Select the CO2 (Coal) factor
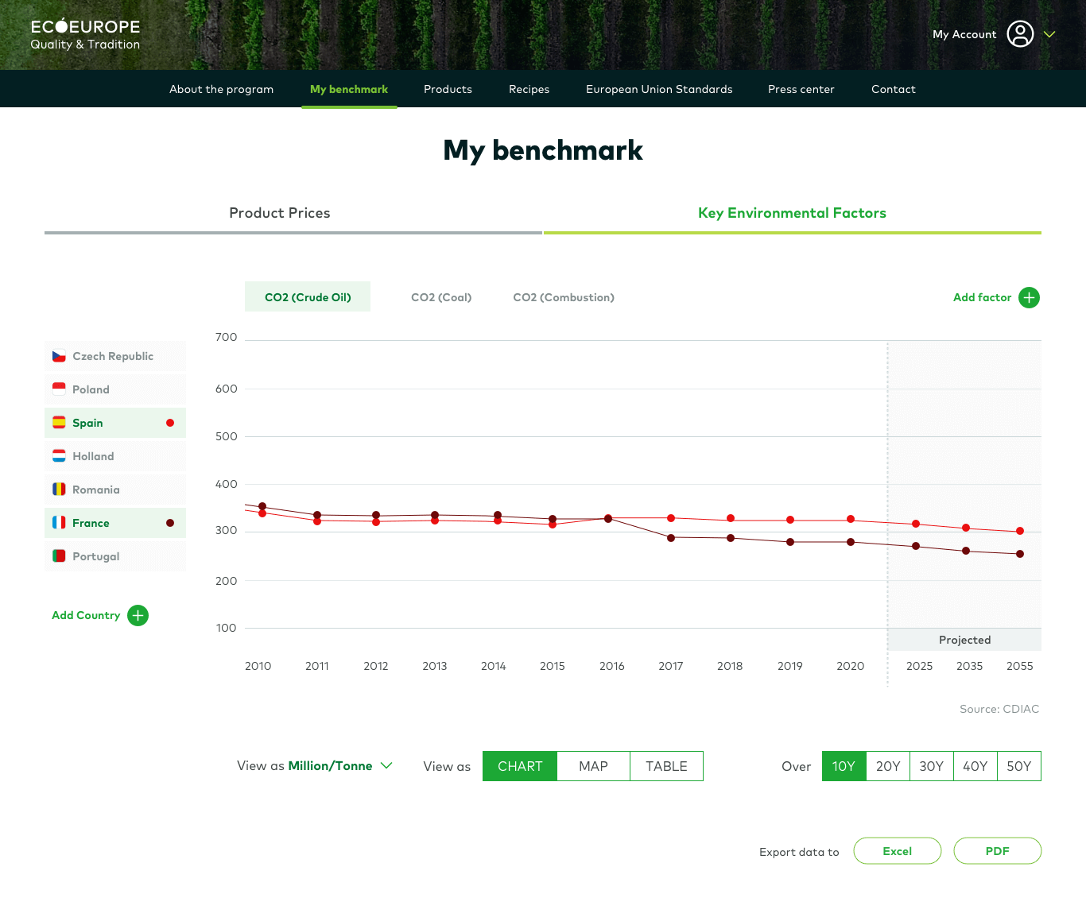The width and height of the screenshot is (1086, 898). (x=440, y=297)
